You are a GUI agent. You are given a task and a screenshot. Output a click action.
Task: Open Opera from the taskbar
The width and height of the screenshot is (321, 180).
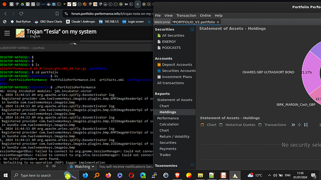(x=131, y=175)
